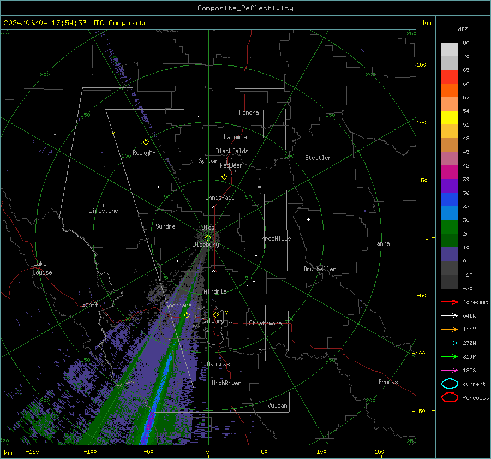491x459 pixels.
Task: Click the orange 111V arrow legend icon
Action: click(x=450, y=329)
